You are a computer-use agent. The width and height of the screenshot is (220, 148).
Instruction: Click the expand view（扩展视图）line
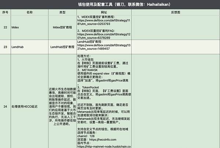(104, 73)
